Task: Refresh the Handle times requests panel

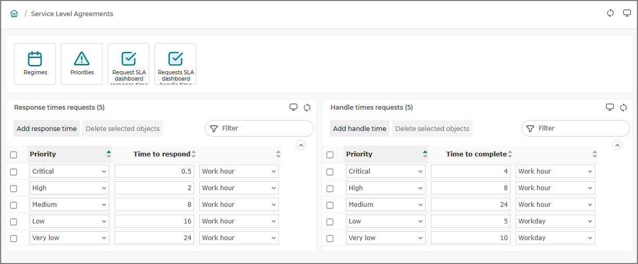Action: (x=623, y=107)
